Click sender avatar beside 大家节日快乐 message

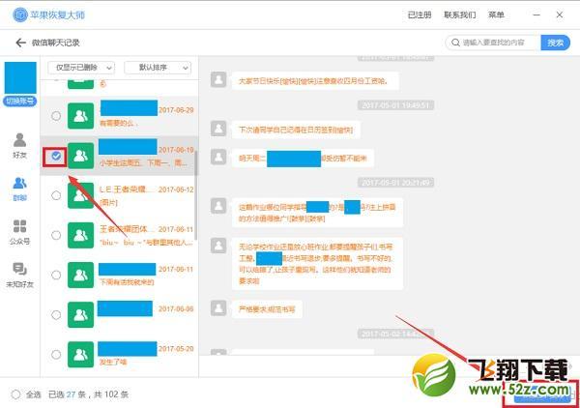(218, 79)
